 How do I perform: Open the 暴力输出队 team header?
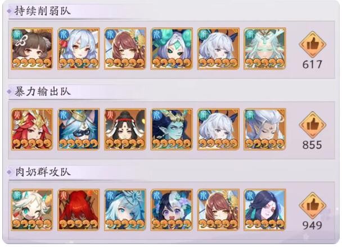43,92
